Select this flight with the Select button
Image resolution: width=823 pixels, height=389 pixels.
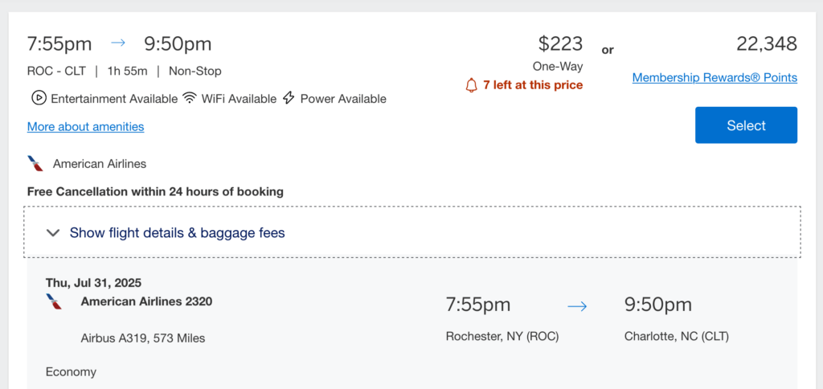pyautogui.click(x=746, y=125)
